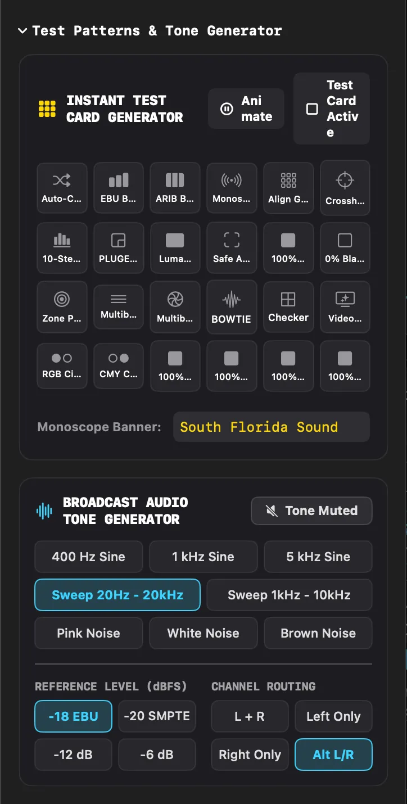Image resolution: width=407 pixels, height=804 pixels.
Task: Pick the Multib… pattern with horizontal lines icon
Action: 119,307
